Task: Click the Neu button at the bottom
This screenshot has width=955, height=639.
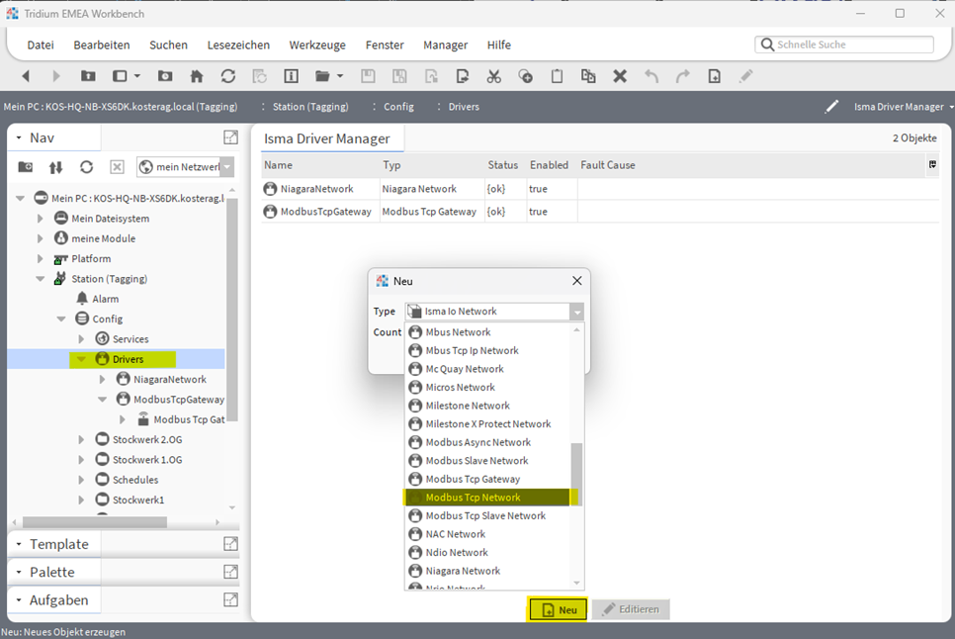Action: tap(558, 609)
